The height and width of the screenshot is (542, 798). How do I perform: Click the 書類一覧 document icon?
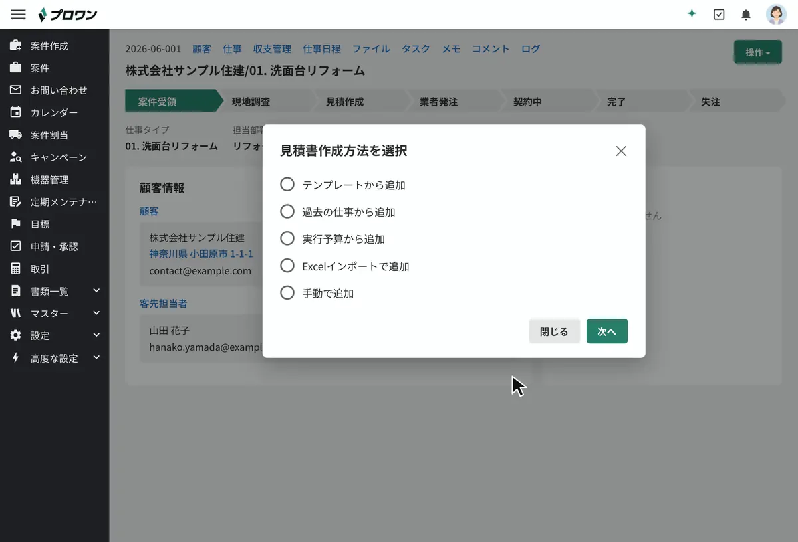[x=15, y=291]
